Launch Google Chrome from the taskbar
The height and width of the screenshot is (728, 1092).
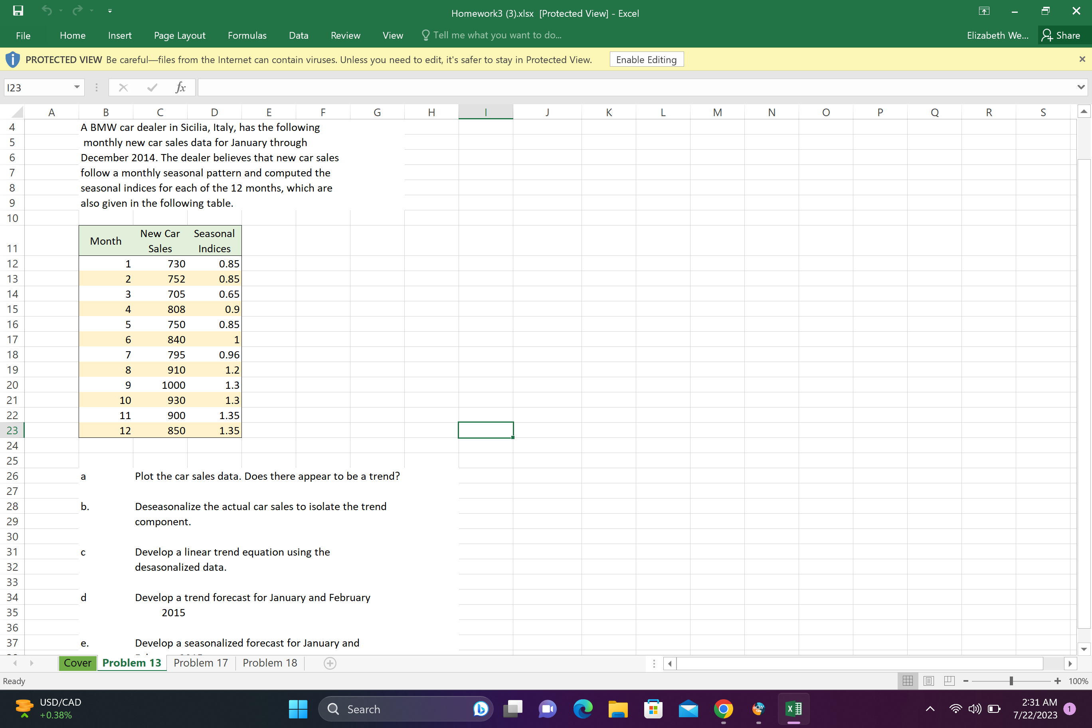pyautogui.click(x=723, y=709)
